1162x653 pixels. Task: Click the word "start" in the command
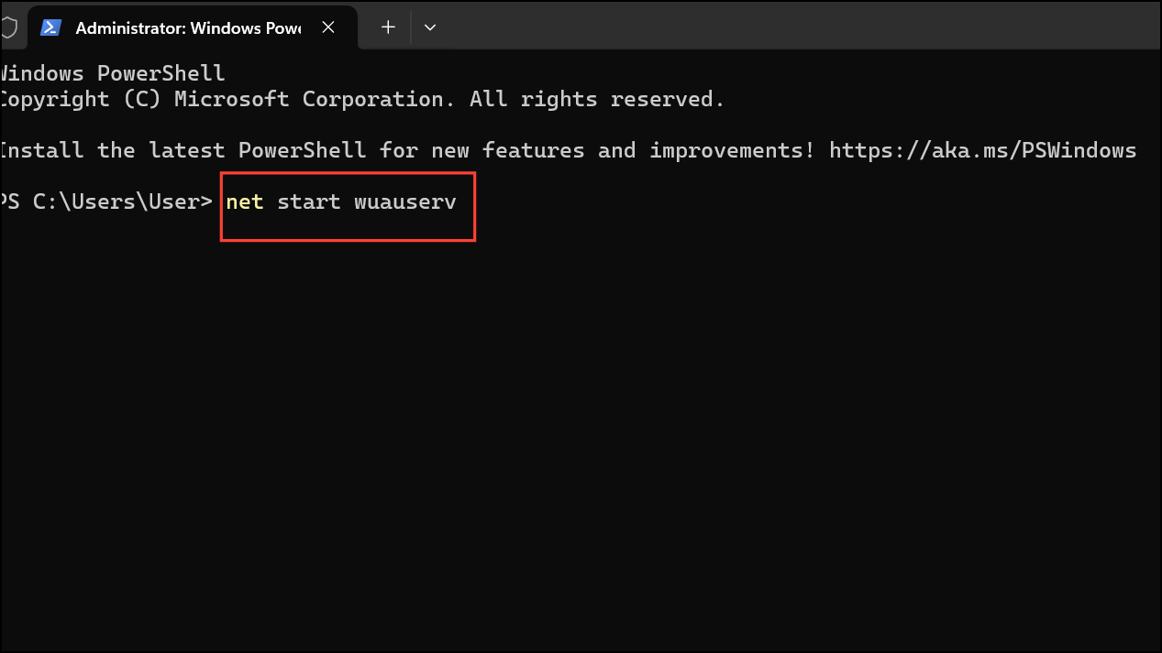click(309, 201)
